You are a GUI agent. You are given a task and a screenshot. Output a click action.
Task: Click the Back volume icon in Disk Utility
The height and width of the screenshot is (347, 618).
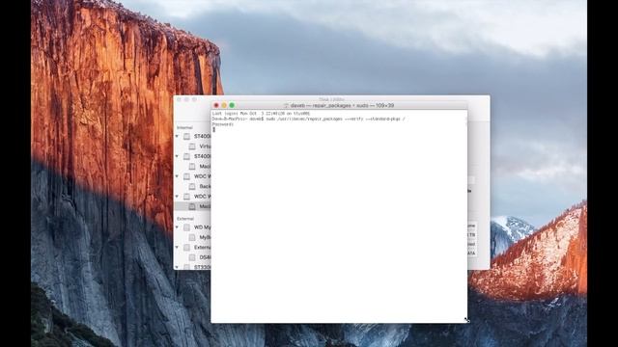pyautogui.click(x=192, y=186)
